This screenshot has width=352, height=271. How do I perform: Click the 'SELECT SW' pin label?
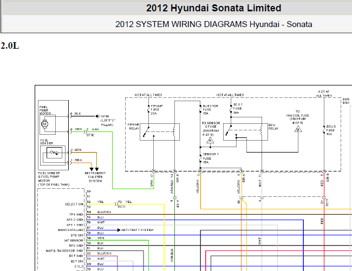tap(74, 204)
